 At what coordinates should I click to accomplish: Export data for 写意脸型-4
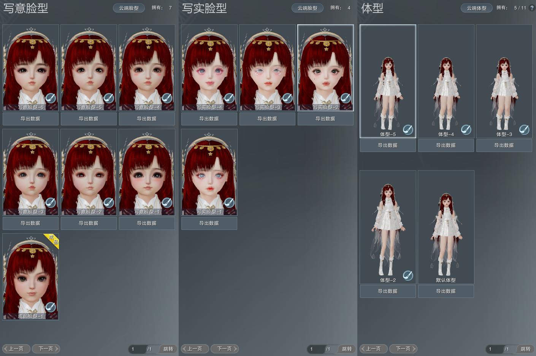point(147,119)
